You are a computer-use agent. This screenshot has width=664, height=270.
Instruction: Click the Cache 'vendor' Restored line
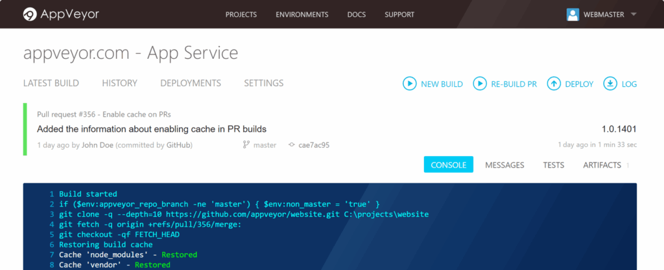[114, 265]
